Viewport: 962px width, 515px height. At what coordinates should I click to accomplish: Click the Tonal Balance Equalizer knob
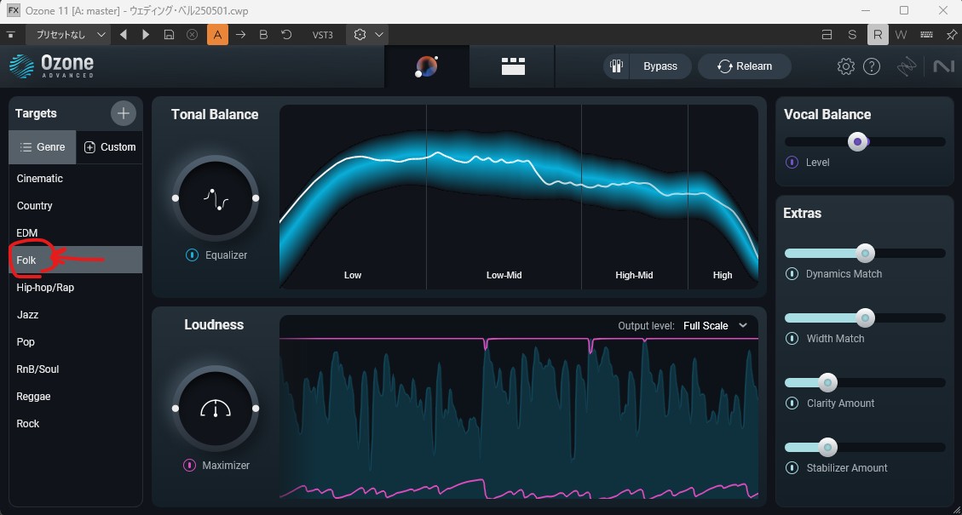(216, 198)
